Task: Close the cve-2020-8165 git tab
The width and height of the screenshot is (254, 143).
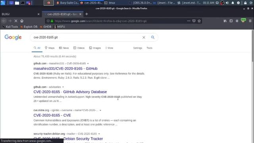Action: tap(80, 14)
